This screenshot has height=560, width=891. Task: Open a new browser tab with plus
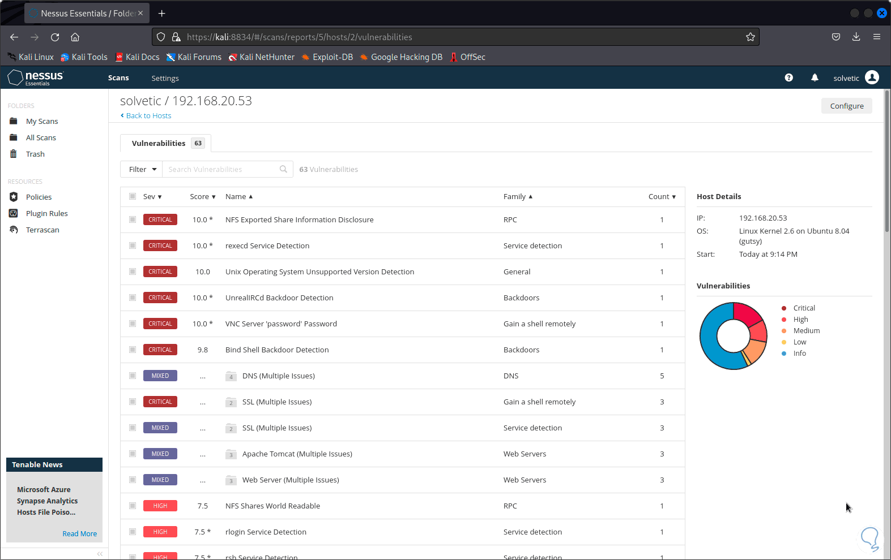pos(161,13)
